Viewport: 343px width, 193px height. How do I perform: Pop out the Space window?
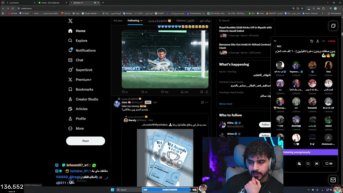pyautogui.click(x=312, y=41)
